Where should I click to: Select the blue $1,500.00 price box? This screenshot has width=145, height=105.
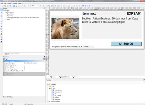[x=126, y=44]
